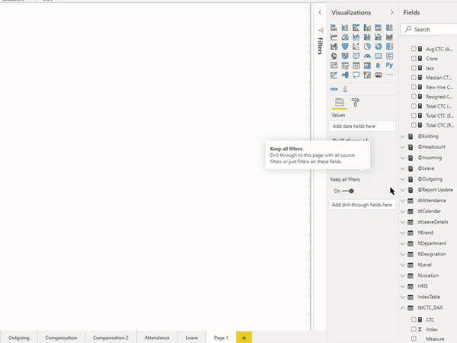Select the Matrix visual

(x=367, y=66)
